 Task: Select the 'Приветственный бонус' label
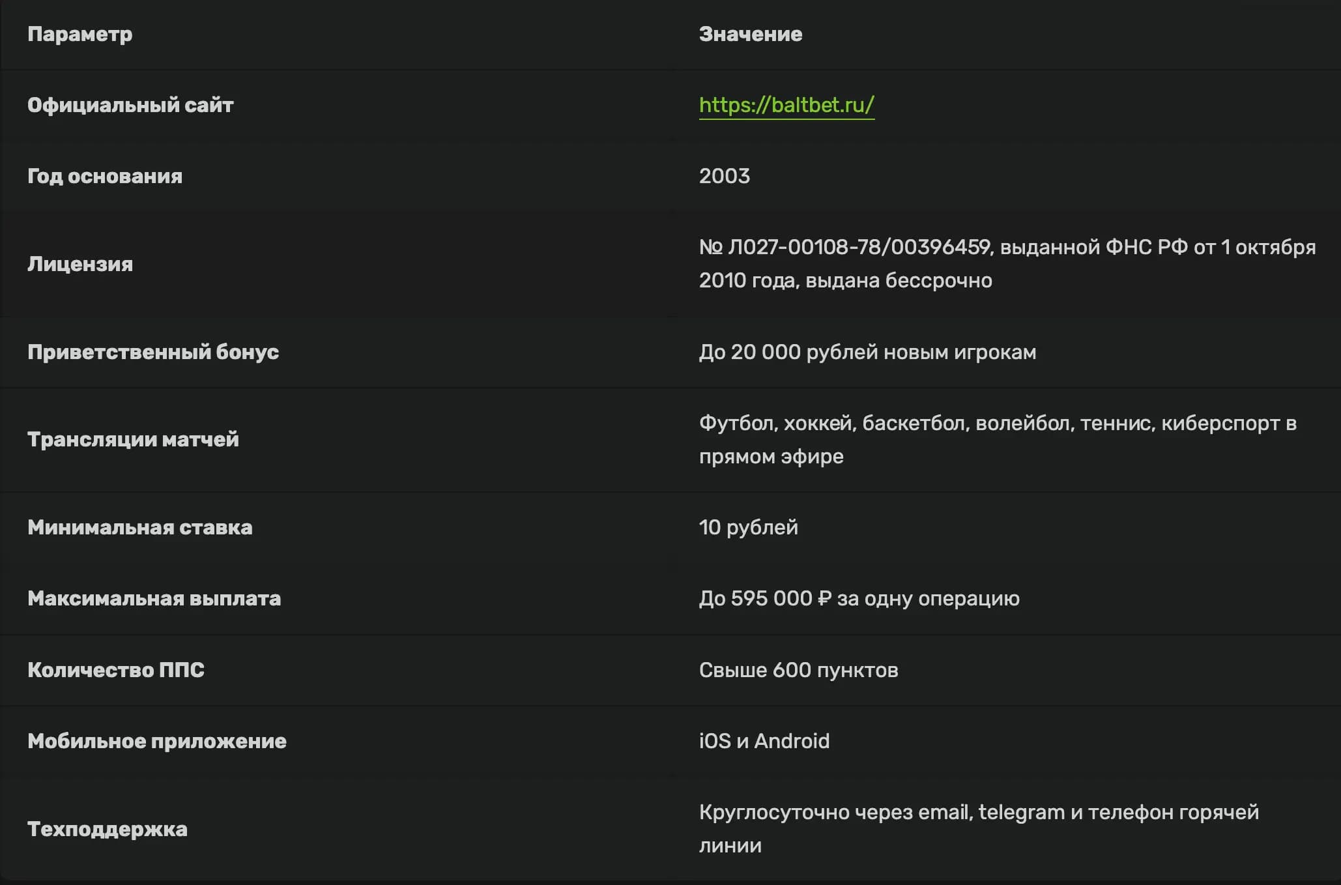153,352
